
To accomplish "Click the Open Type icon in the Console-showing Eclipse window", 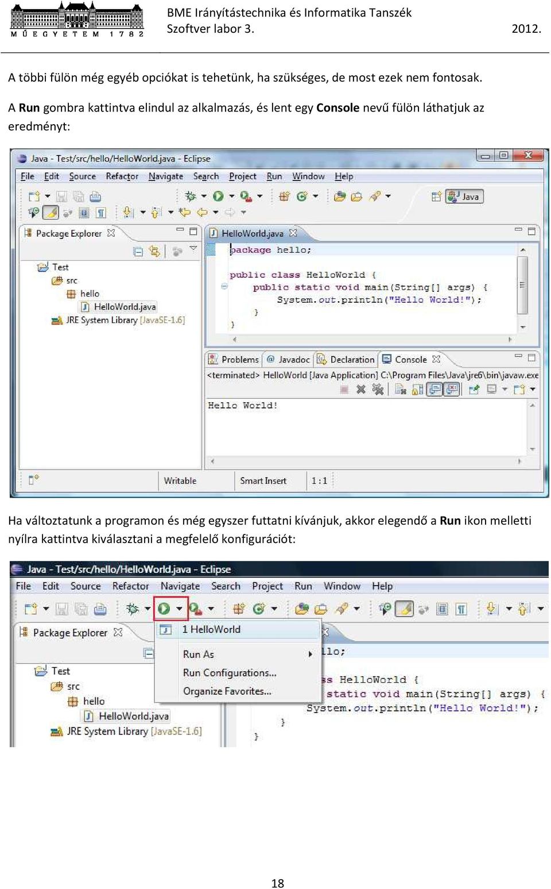I will pos(340,197).
